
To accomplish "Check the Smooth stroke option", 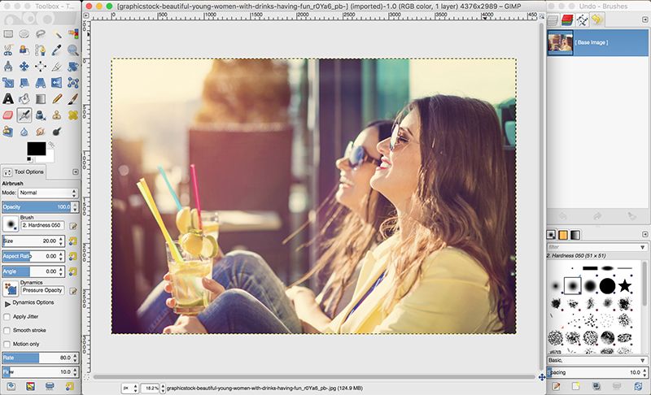I will tap(7, 330).
